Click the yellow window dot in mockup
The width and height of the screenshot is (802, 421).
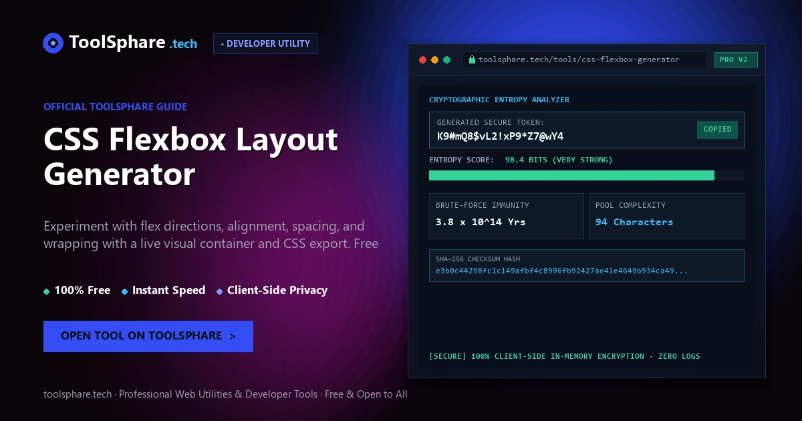434,59
